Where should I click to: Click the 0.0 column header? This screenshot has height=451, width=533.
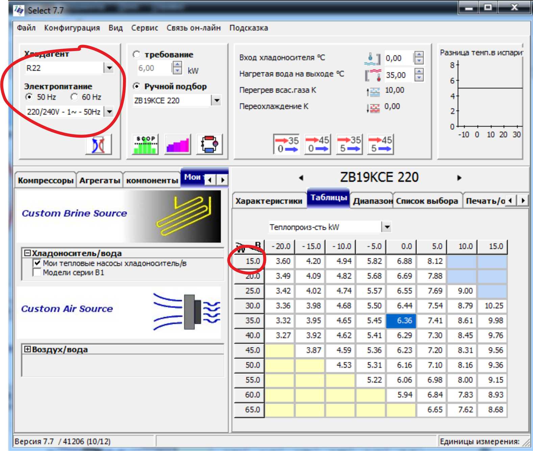[401, 246]
